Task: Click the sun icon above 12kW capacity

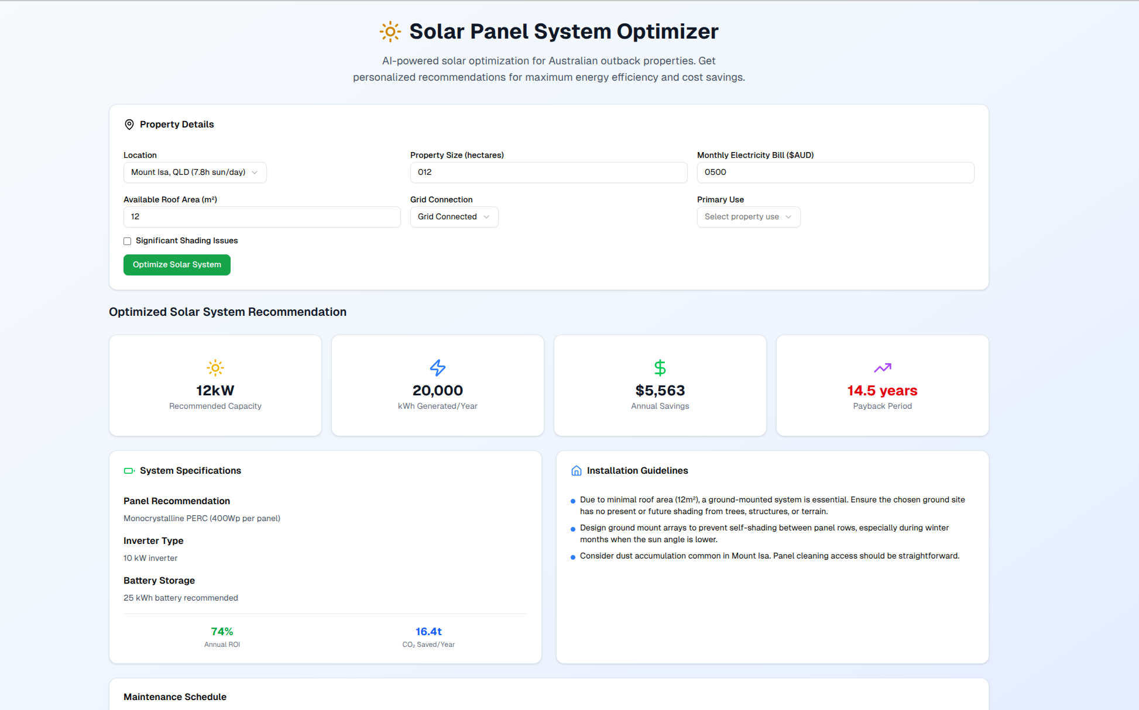Action: [215, 368]
